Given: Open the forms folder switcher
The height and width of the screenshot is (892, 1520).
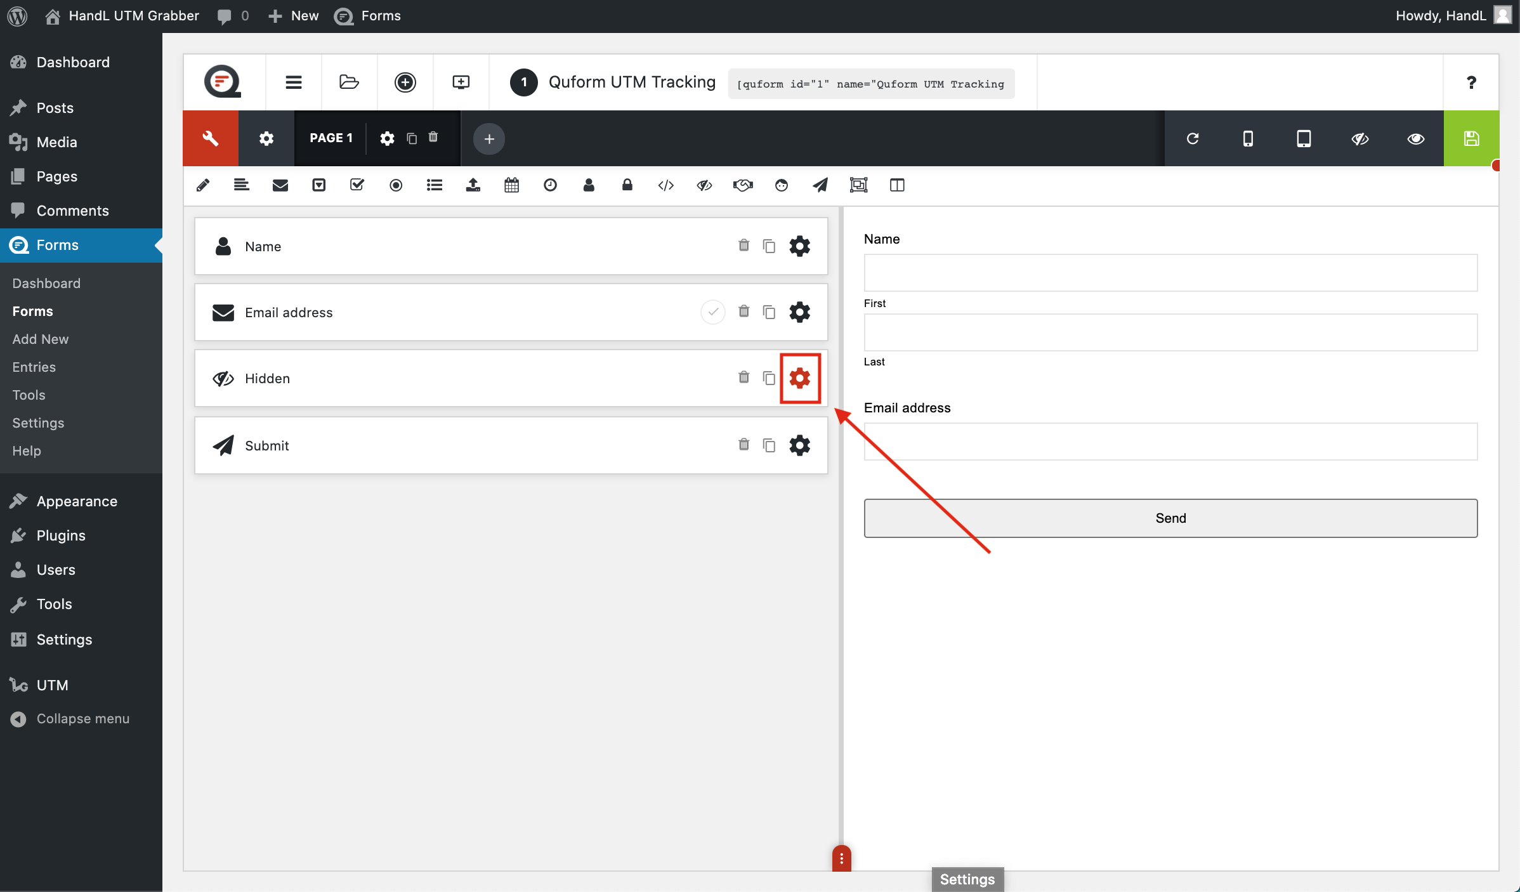Looking at the screenshot, I should click(x=350, y=82).
